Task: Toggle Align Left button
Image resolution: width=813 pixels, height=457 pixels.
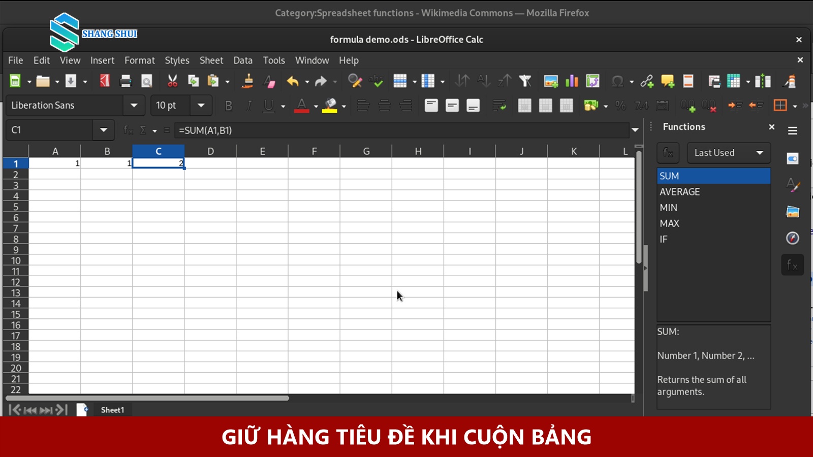Action: [363, 106]
